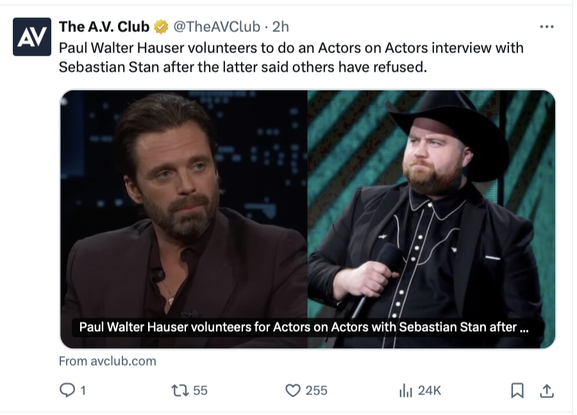Click the 24K views count

coord(429,390)
